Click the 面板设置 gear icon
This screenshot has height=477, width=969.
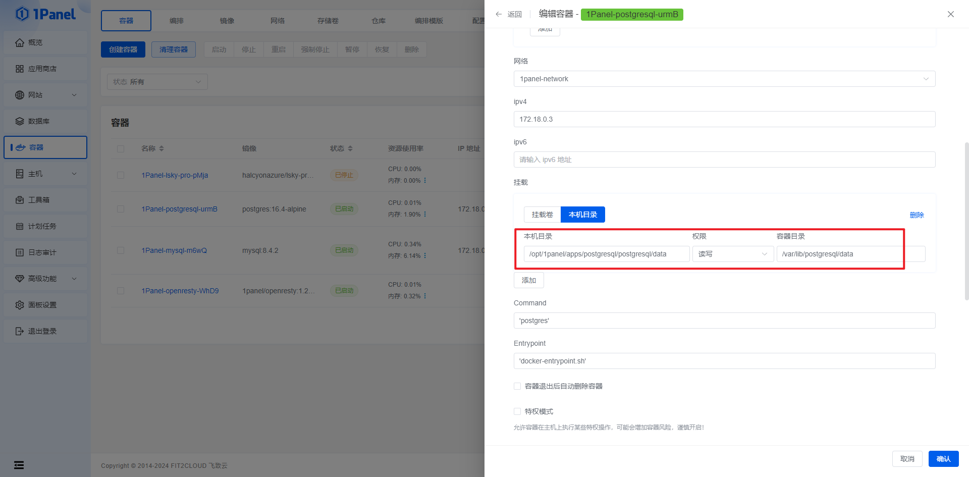[x=20, y=305]
